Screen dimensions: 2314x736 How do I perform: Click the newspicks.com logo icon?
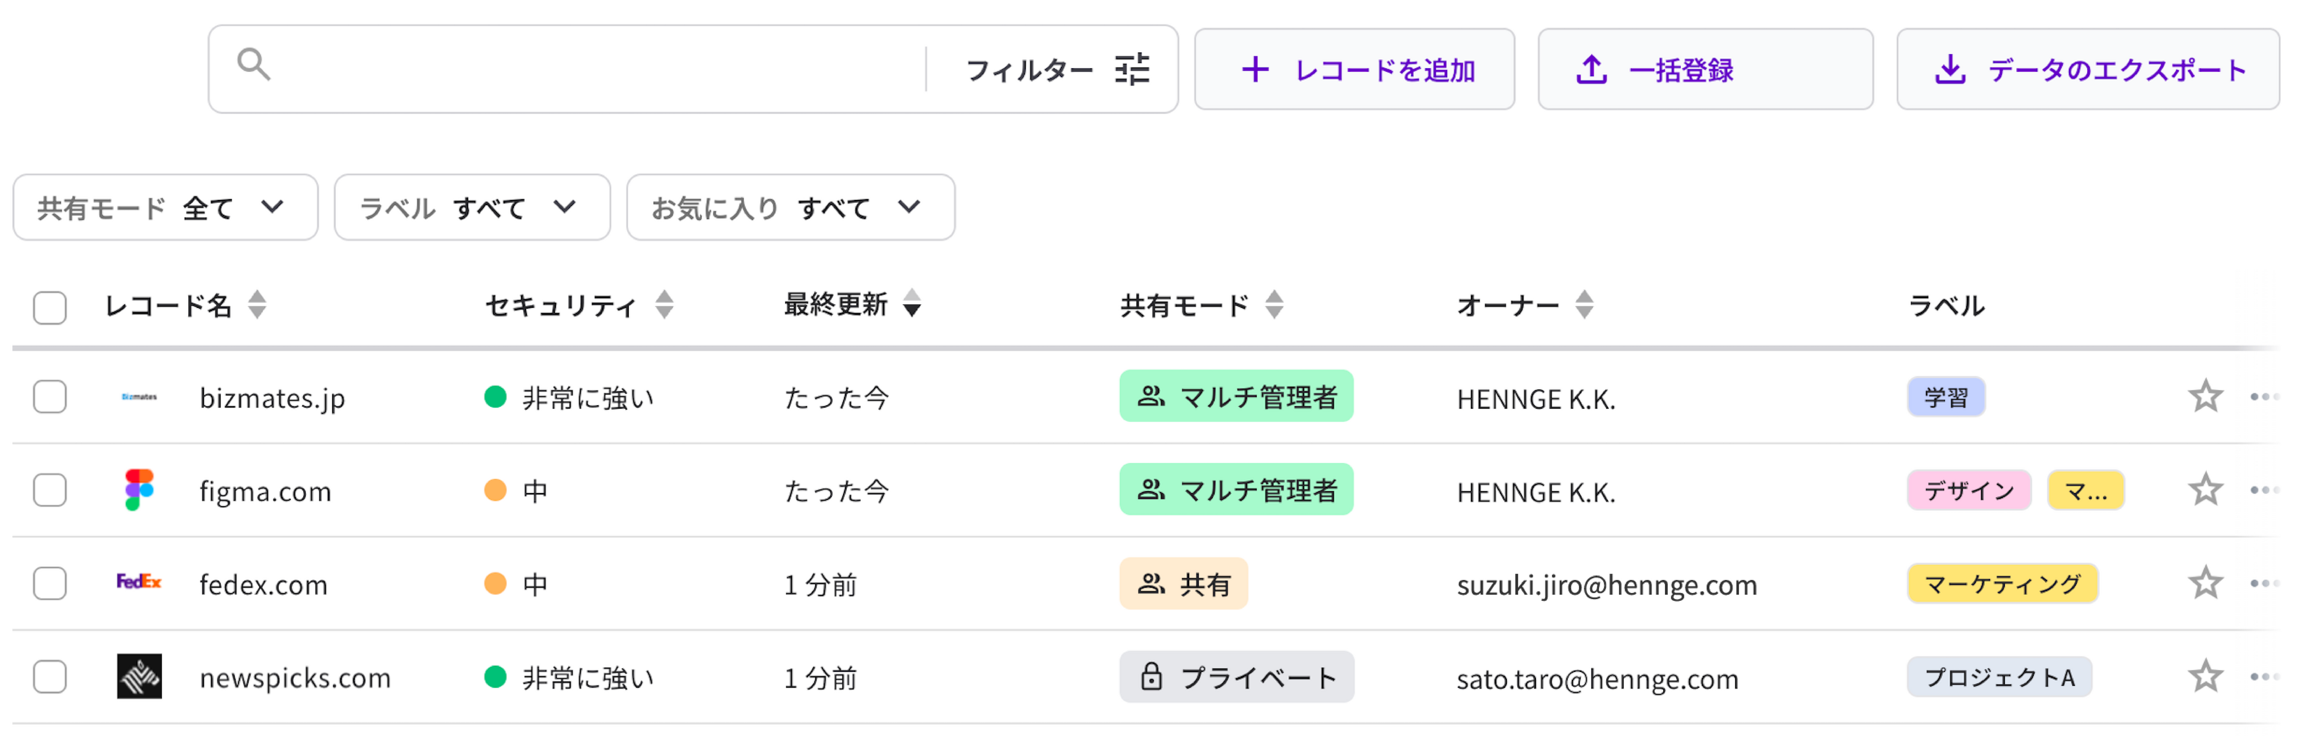(139, 676)
